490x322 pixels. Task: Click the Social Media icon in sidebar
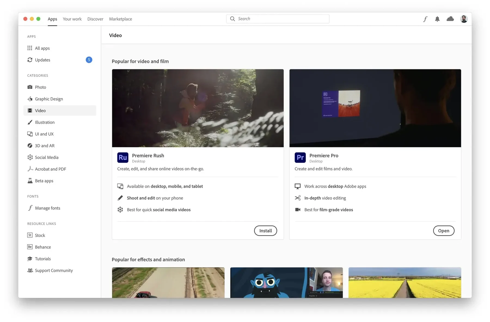coord(30,157)
